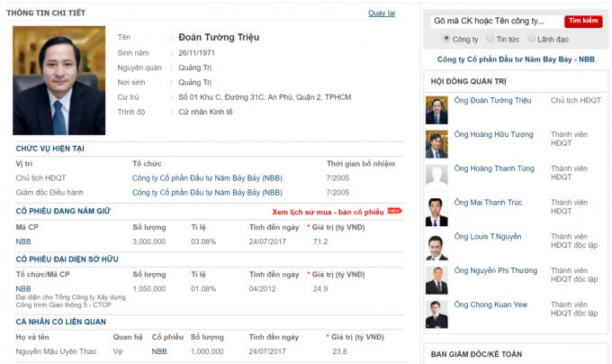This screenshot has width=612, height=364.
Task: Open NBB company link in Chủ tịch HĐQT row
Action: (x=207, y=177)
